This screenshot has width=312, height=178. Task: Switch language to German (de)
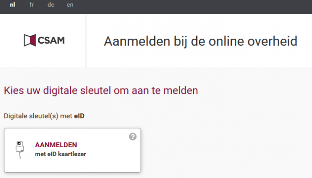click(51, 4)
